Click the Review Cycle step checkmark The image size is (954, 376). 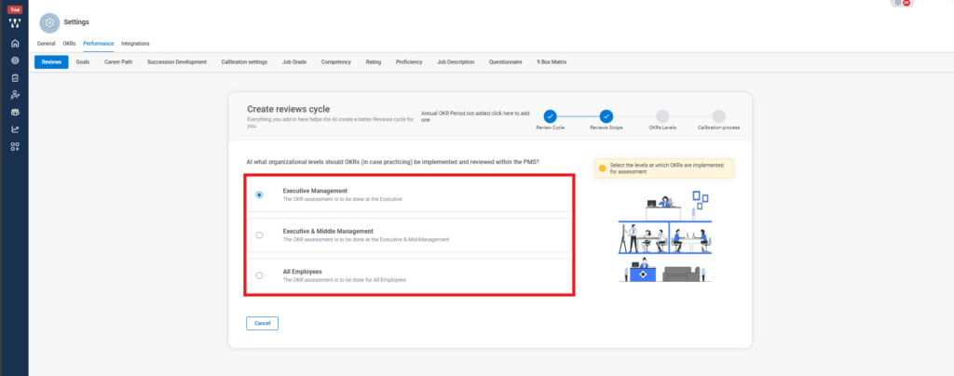point(550,116)
